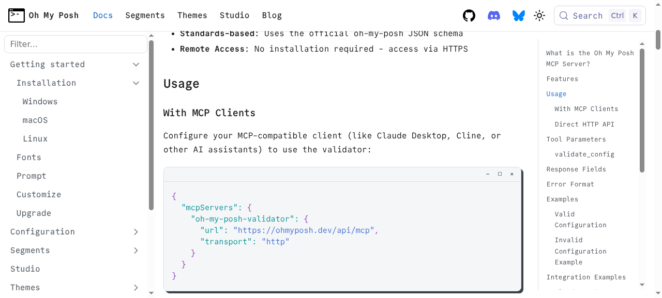Toggle light/dark mode sun icon
662x298 pixels.
(539, 15)
